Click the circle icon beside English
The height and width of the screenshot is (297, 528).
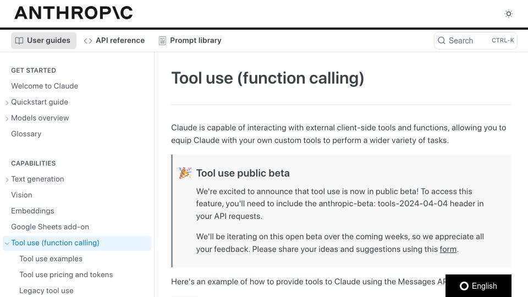tap(464, 286)
